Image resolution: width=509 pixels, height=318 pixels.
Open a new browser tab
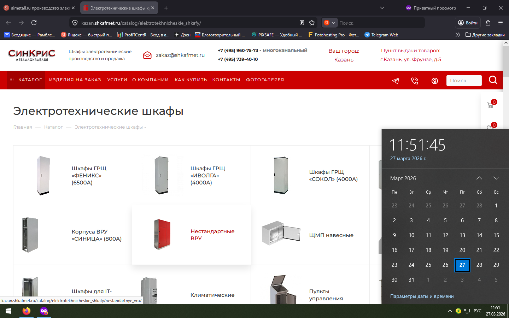[x=166, y=8]
